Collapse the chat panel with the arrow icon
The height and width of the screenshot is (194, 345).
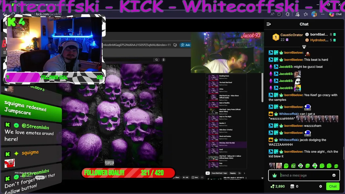(x=268, y=24)
